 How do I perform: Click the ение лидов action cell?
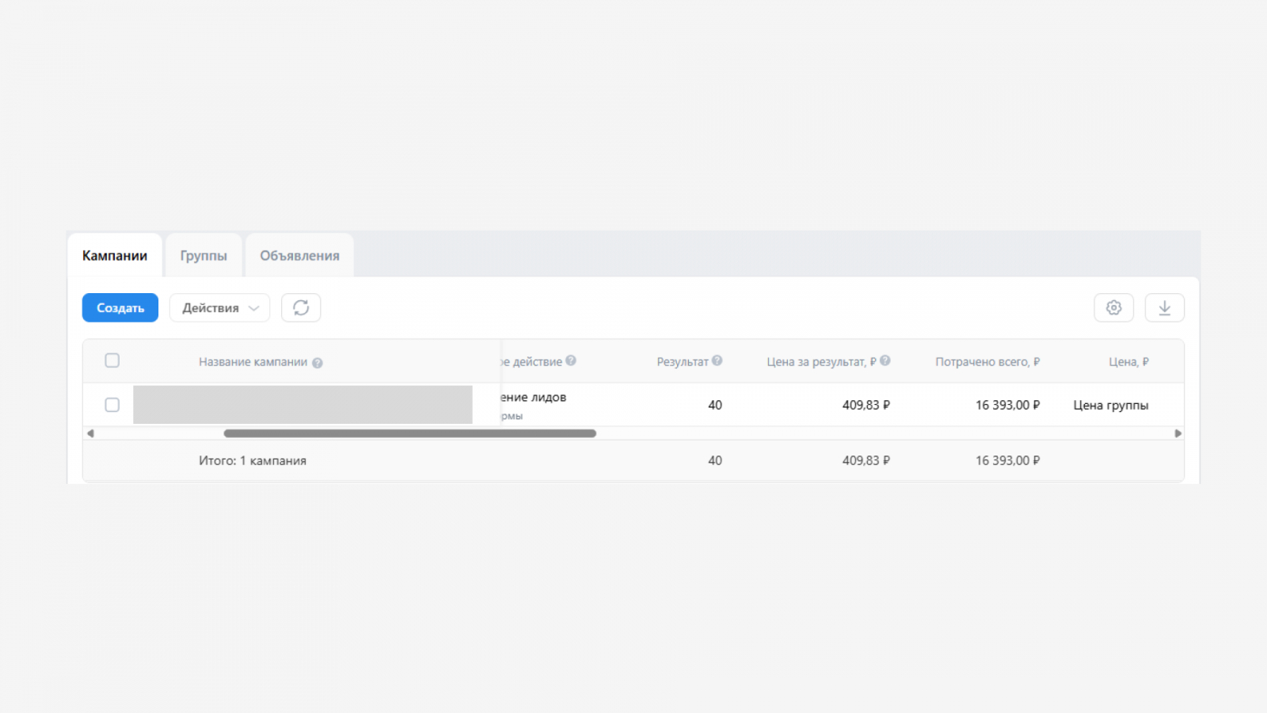click(534, 397)
